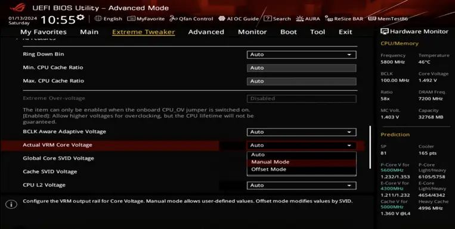Select the Extreme Tweaker tab

tap(144, 32)
